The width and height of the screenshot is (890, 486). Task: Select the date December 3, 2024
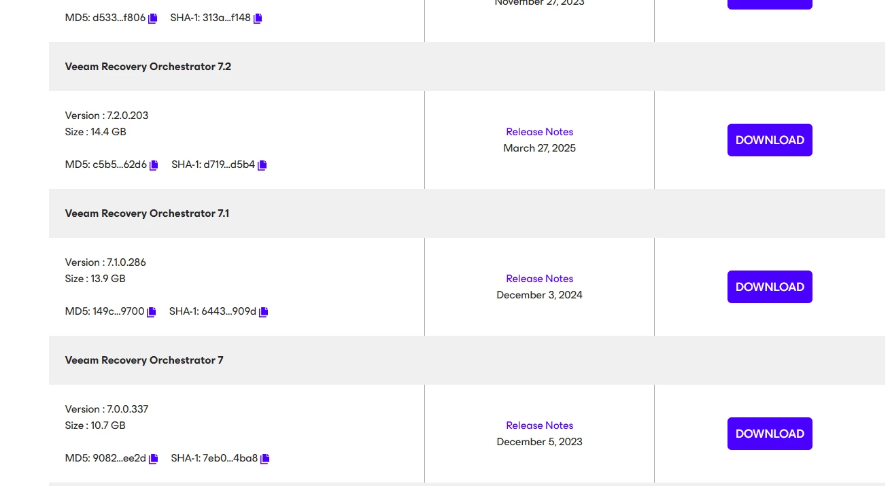(539, 295)
